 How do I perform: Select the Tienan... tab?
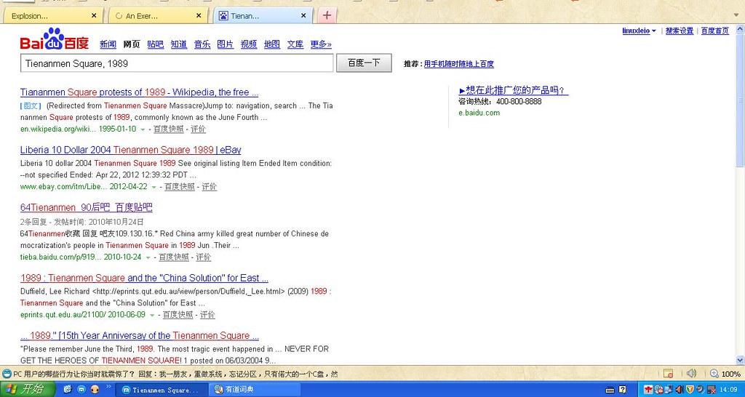coord(263,16)
